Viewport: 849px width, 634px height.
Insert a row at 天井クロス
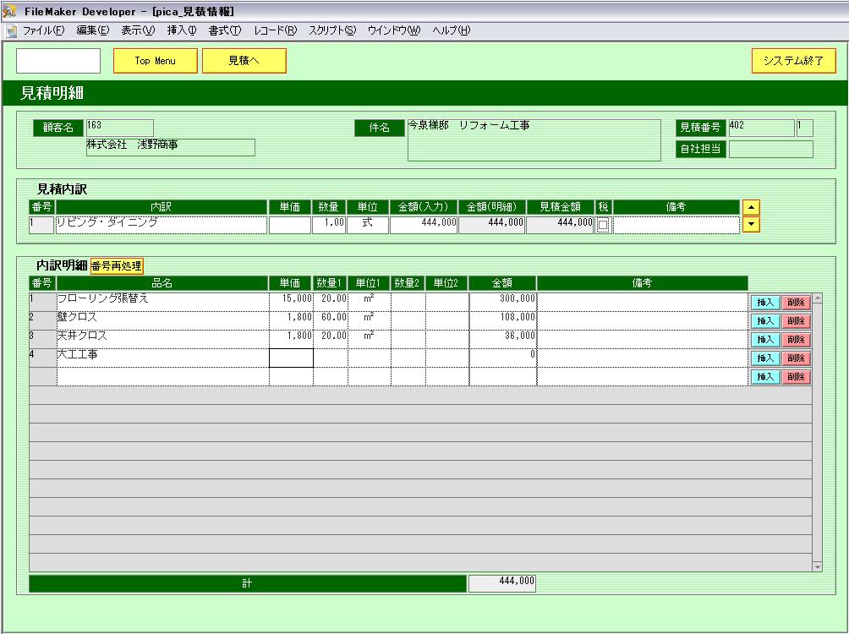pyautogui.click(x=764, y=340)
